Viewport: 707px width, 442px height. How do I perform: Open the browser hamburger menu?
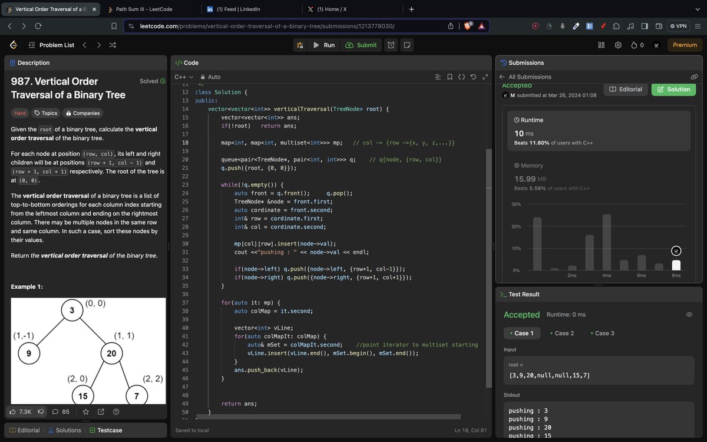[x=697, y=26]
